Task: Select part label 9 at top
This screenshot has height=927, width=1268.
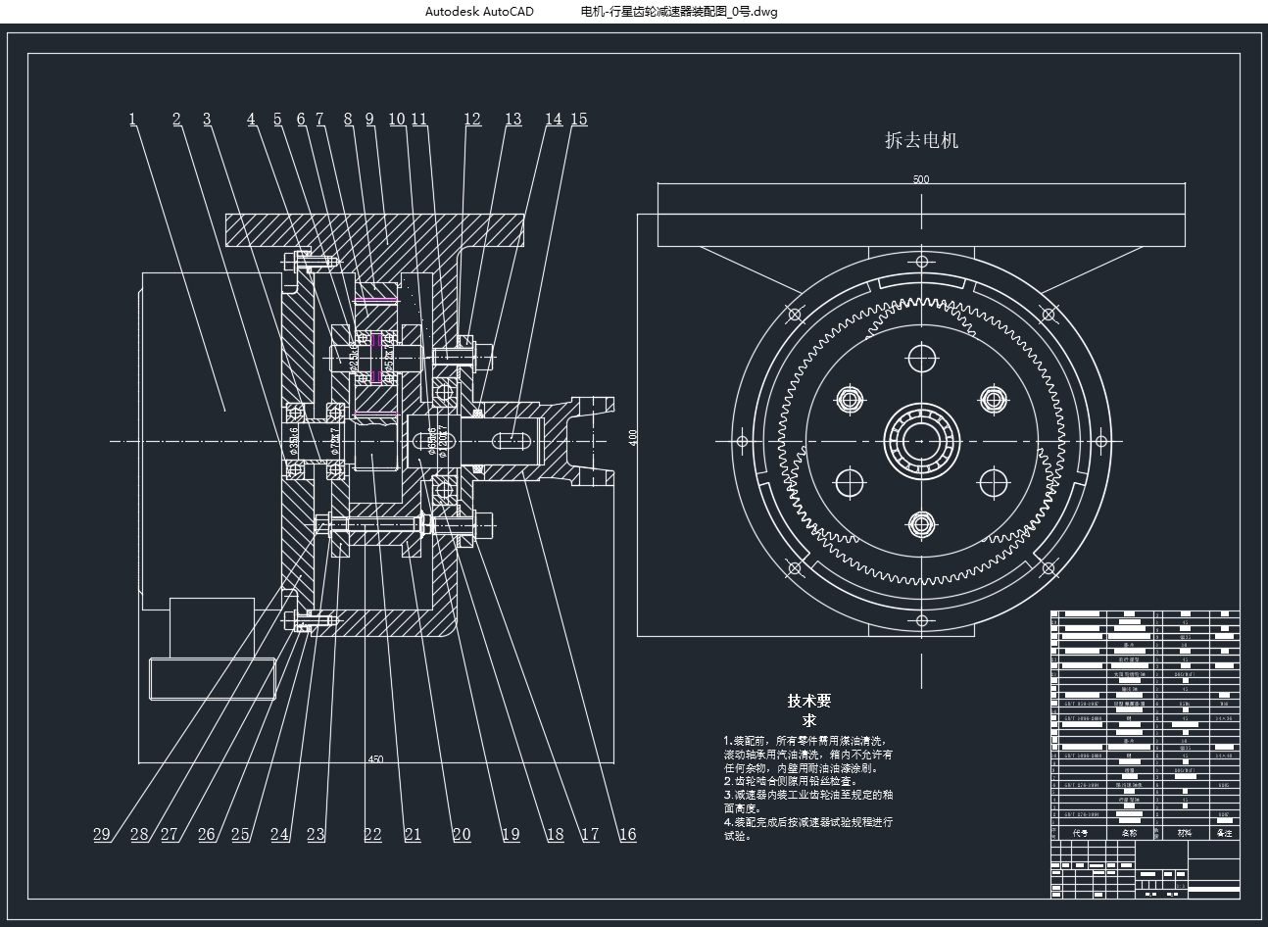Action: pyautogui.click(x=369, y=120)
